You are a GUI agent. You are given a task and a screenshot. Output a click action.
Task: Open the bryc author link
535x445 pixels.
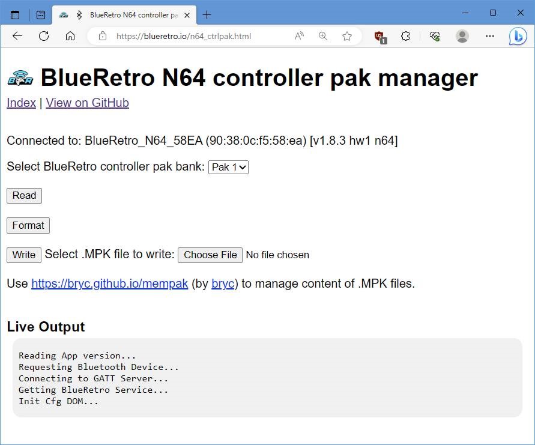tap(223, 283)
